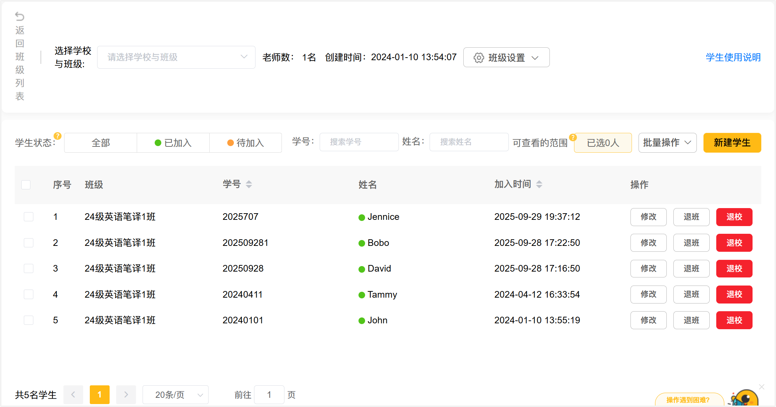Switch to the 已加入 status tab
Screen dimensions: 776x407
[x=173, y=143]
